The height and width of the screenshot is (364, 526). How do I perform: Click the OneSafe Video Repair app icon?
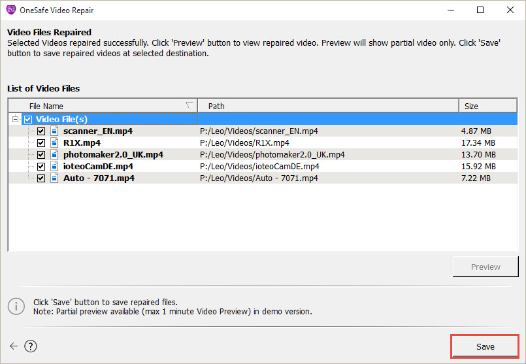click(x=11, y=10)
